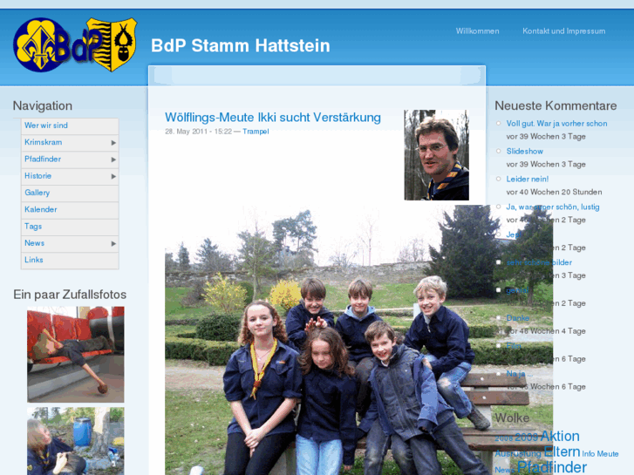This screenshot has width=634, height=475.
Task: Open the 'sehr schöne bilder' comment
Action: point(539,262)
